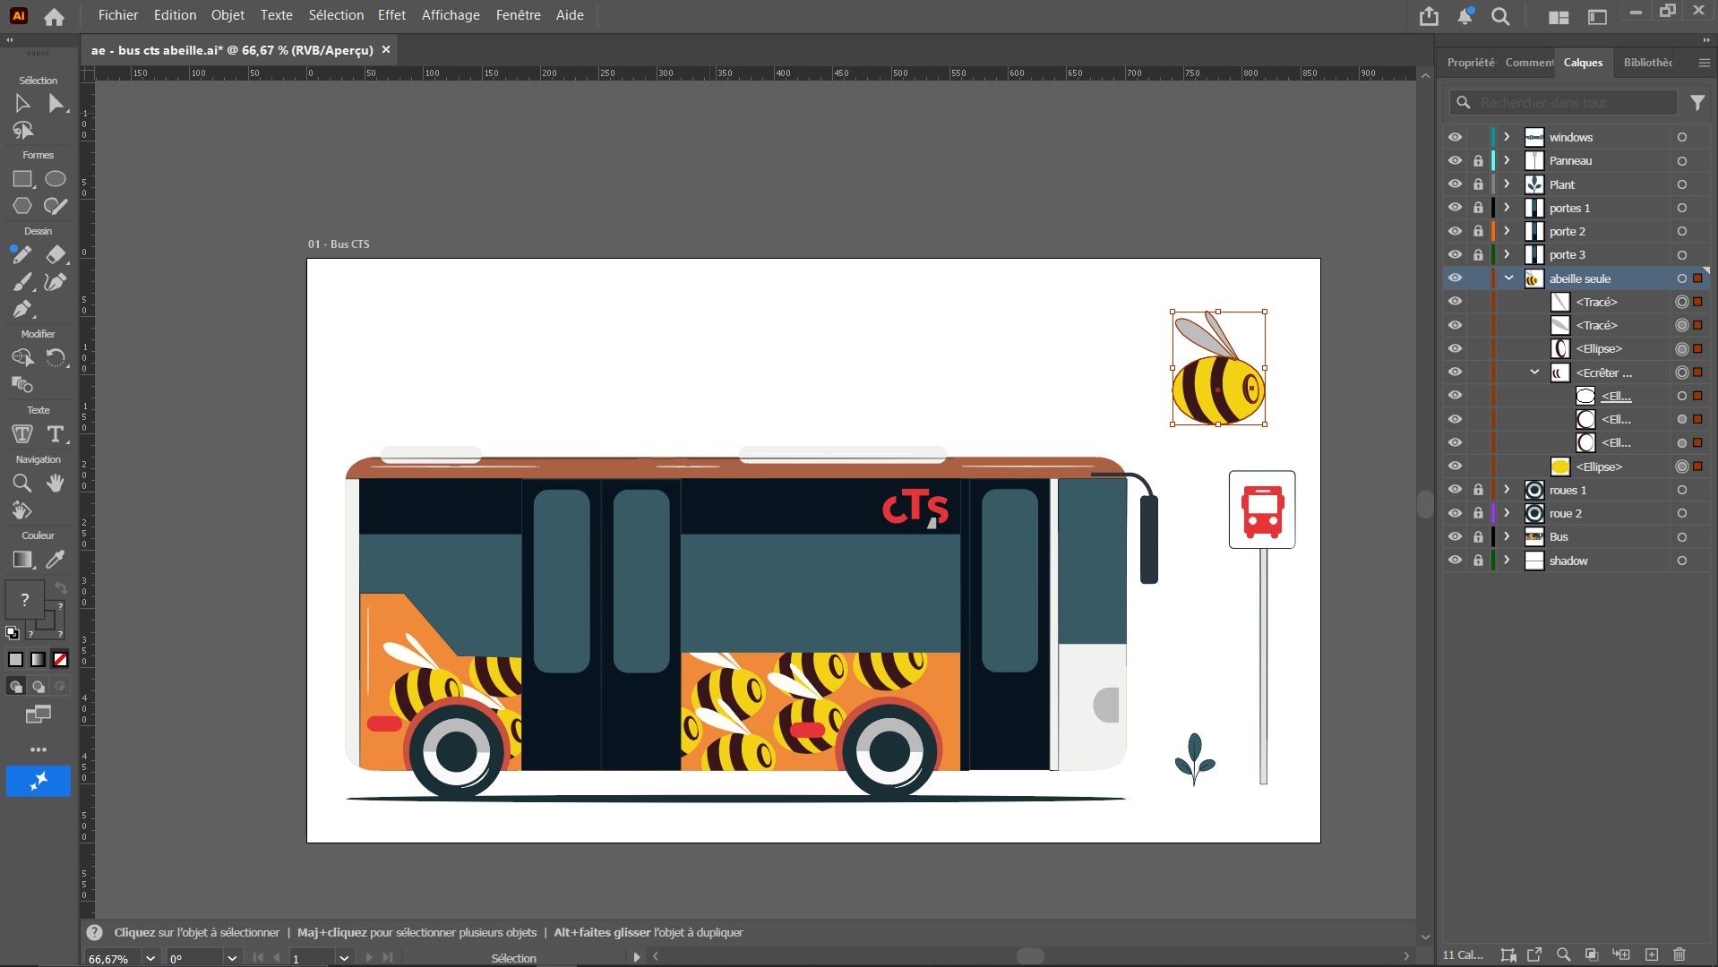
Task: Select the Paintbrush tool
Action: 22,283
